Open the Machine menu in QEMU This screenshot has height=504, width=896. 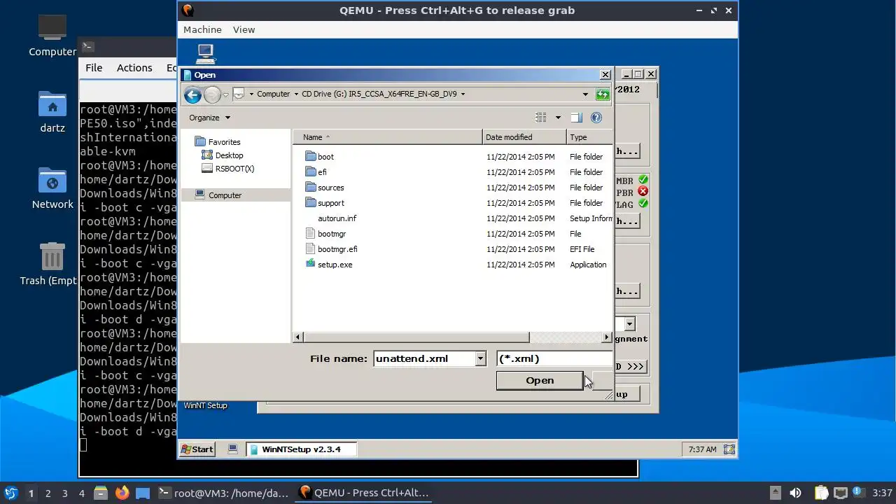202,29
